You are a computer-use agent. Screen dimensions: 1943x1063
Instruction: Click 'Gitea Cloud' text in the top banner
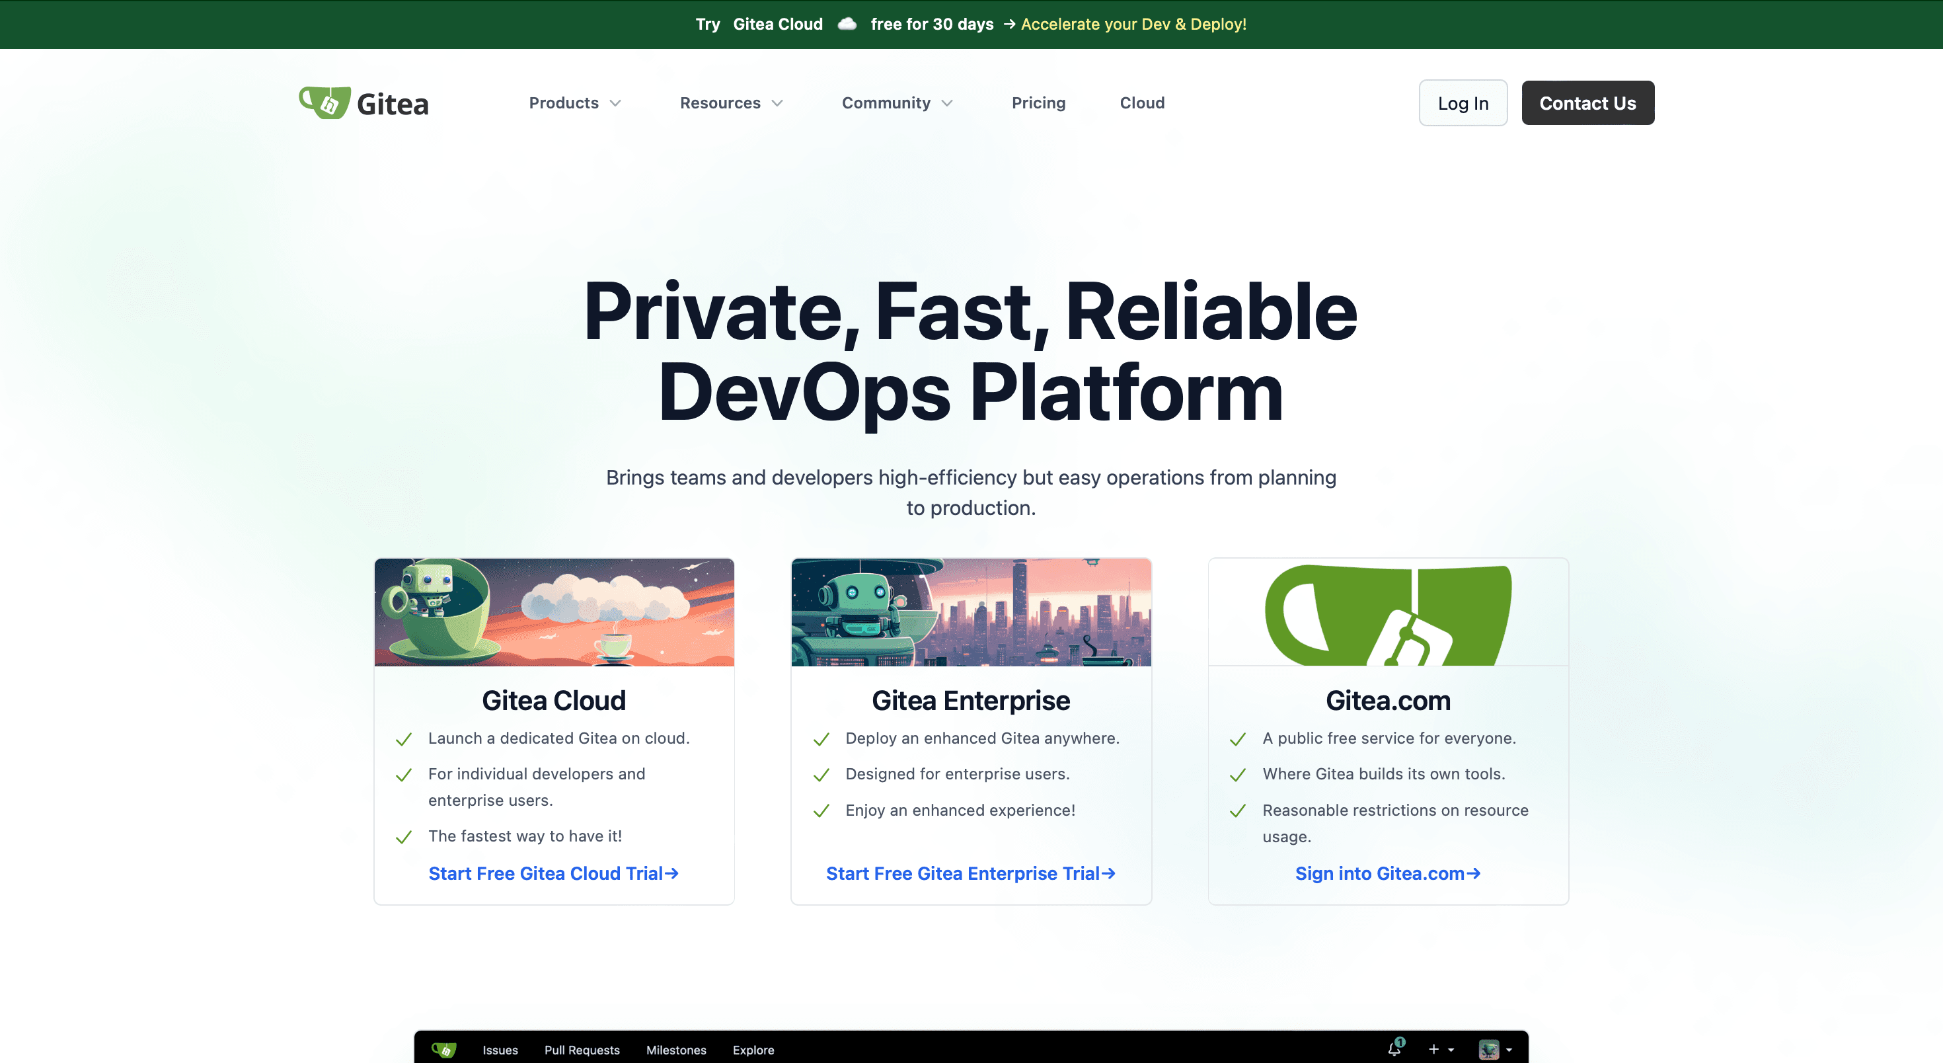(x=778, y=24)
